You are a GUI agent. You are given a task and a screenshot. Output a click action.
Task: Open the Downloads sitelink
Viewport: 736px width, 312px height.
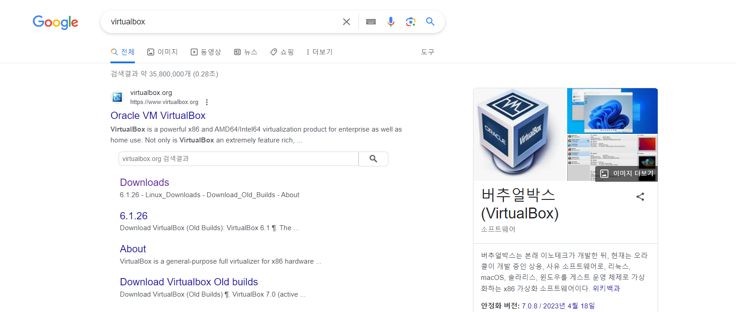point(144,182)
